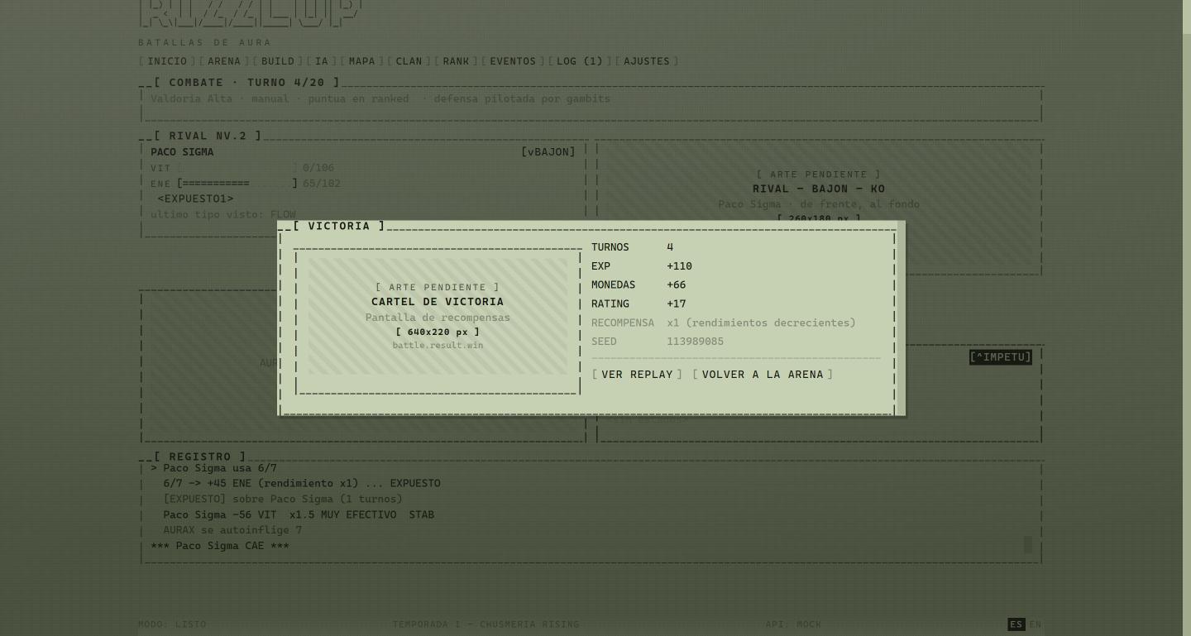Click the PACO SIGMA rival name
This screenshot has width=1191, height=636.
pos(182,152)
